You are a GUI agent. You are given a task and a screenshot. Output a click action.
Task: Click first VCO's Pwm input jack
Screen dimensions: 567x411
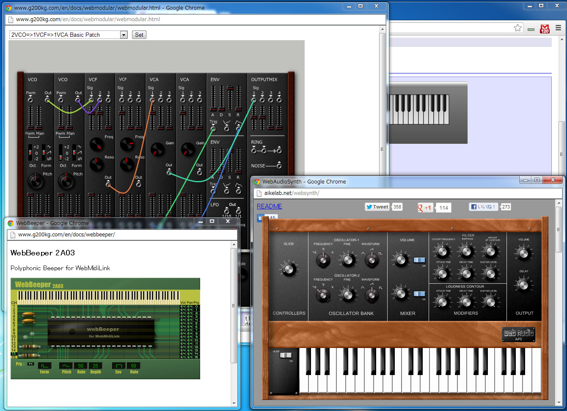point(30,100)
